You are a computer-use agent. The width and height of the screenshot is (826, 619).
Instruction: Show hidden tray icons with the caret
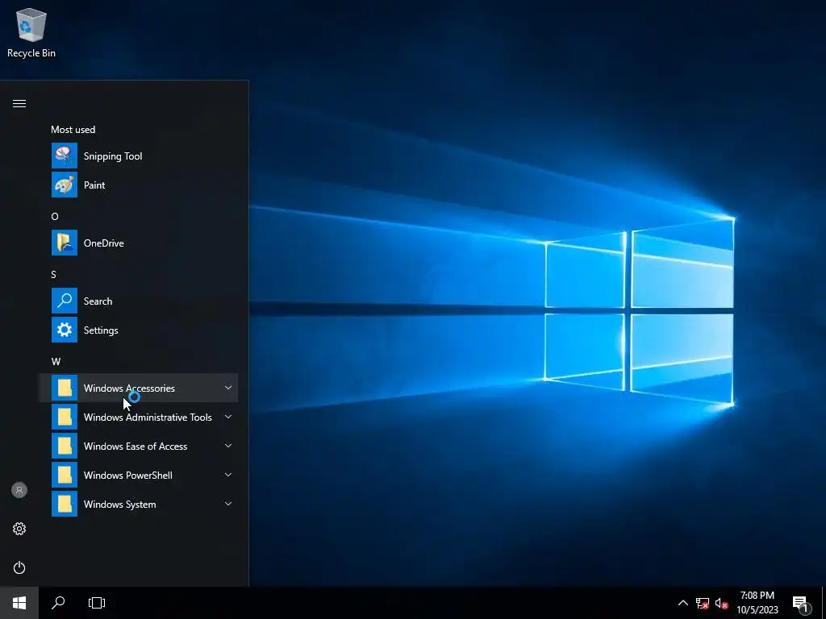682,603
